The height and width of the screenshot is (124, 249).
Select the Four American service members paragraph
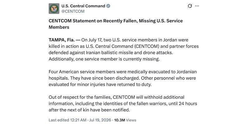click(123, 78)
